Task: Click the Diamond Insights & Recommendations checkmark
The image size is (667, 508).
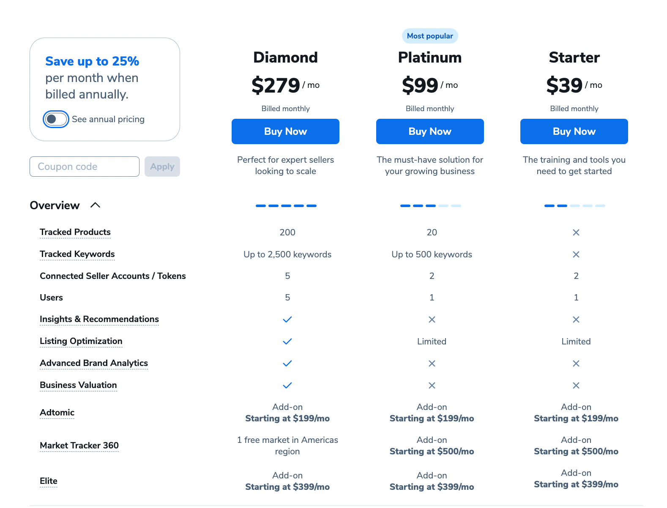Action: coord(287,320)
